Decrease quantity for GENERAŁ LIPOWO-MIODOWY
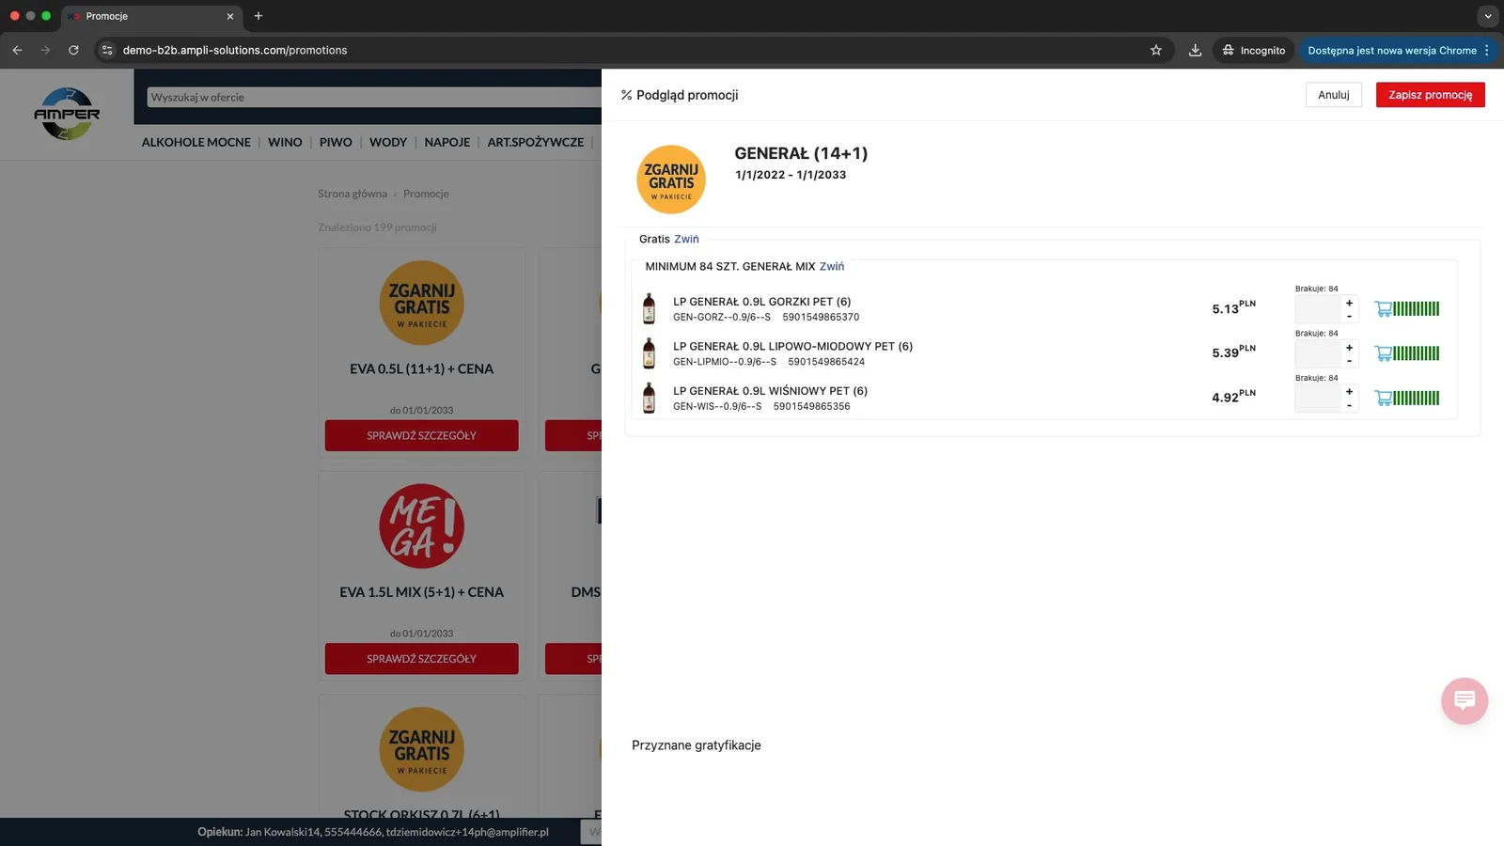1504x846 pixels. point(1349,361)
